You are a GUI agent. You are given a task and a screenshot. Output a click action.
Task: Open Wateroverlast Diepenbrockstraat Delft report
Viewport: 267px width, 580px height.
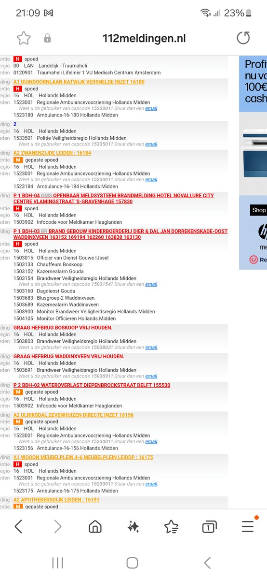[92, 385]
